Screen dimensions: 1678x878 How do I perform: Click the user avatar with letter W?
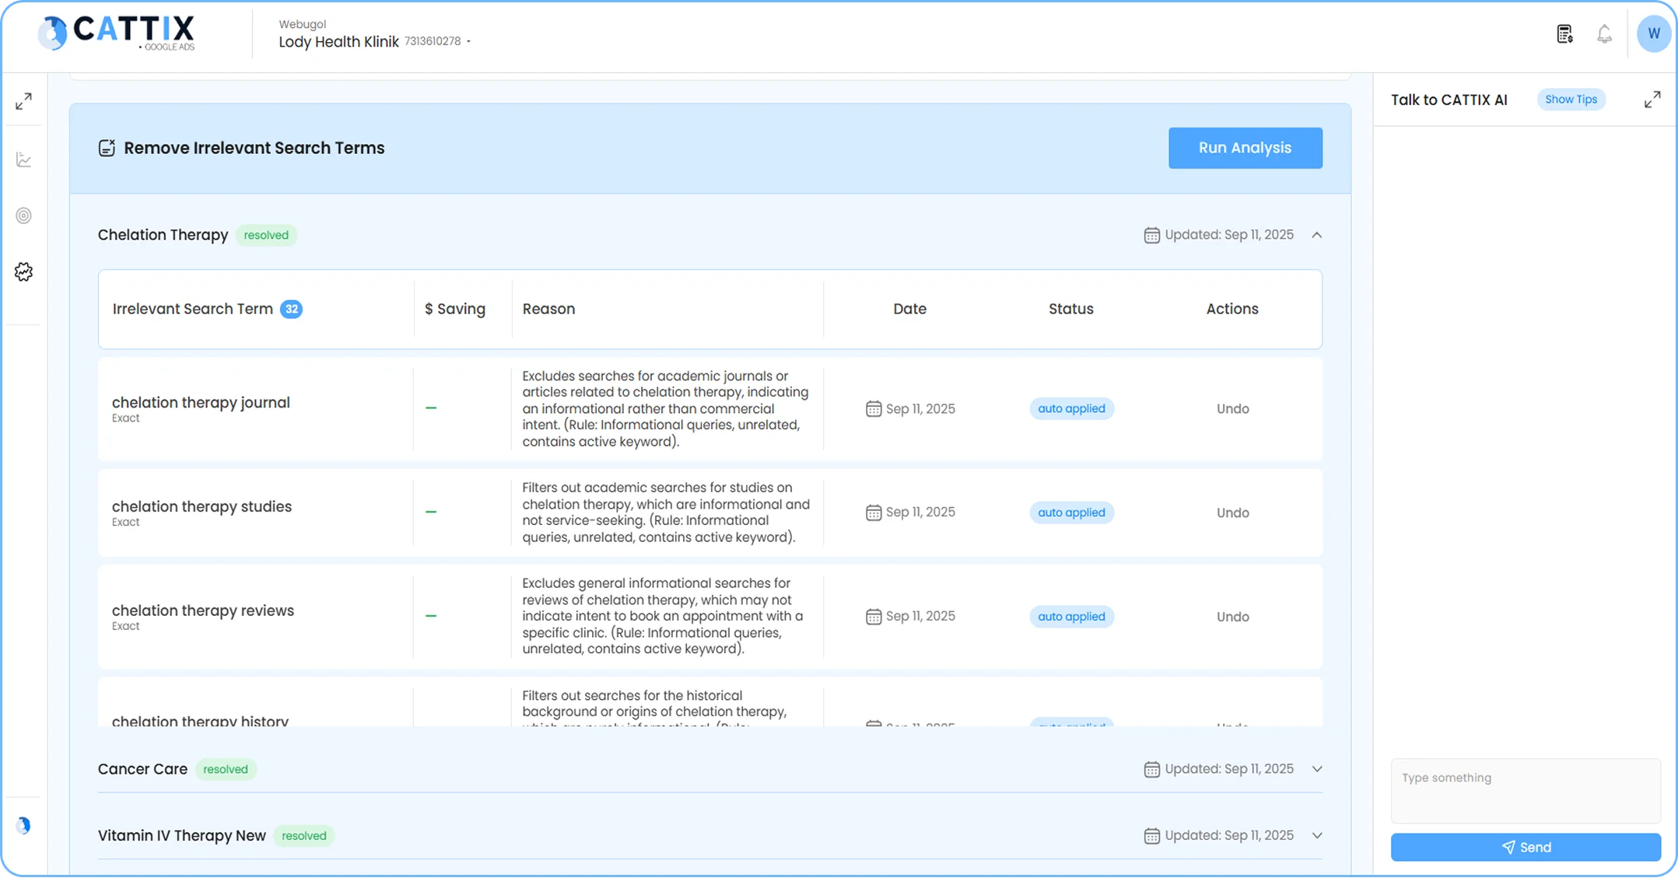pos(1655,33)
